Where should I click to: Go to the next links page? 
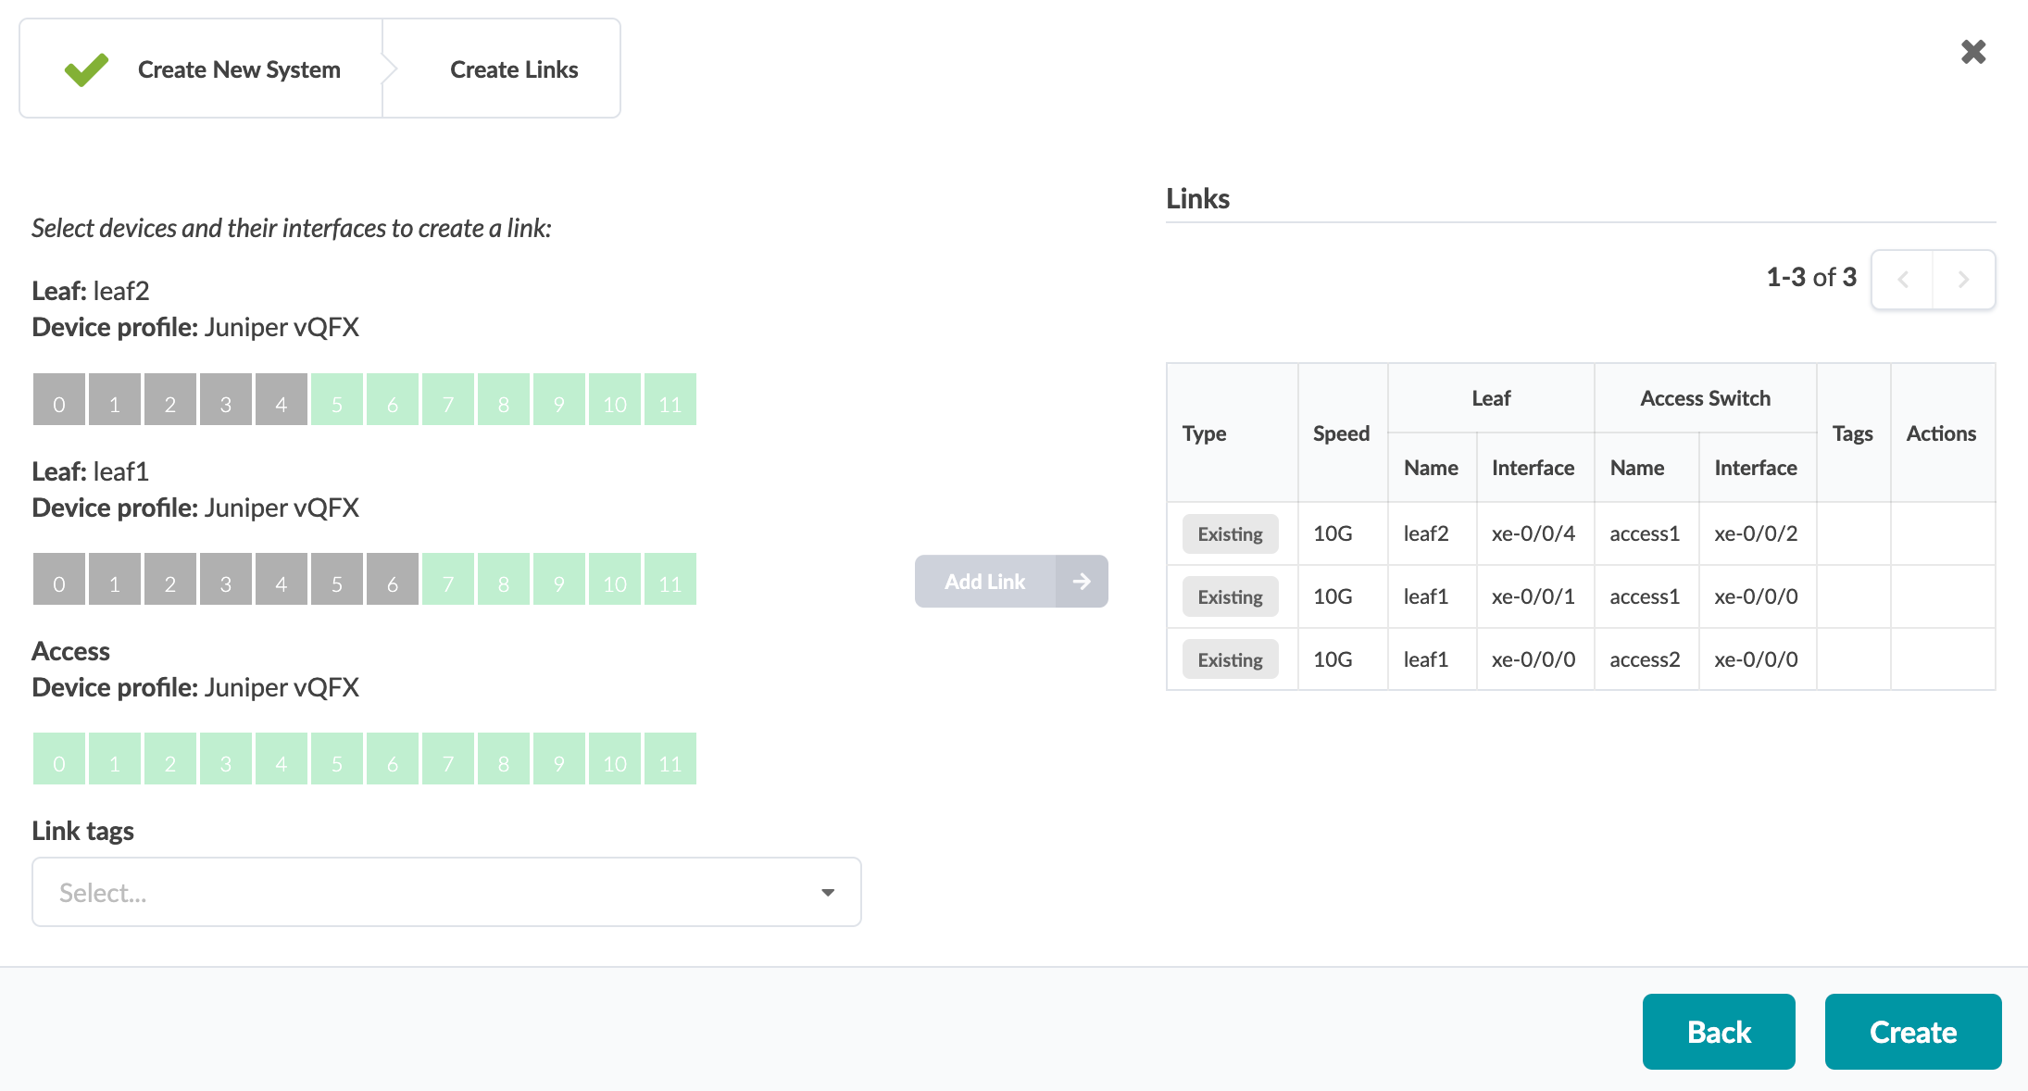[1963, 279]
